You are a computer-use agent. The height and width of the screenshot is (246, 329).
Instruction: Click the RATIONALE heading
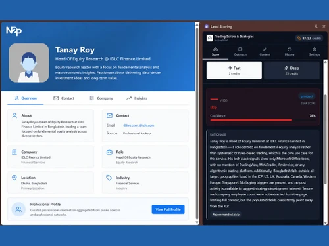click(x=218, y=134)
